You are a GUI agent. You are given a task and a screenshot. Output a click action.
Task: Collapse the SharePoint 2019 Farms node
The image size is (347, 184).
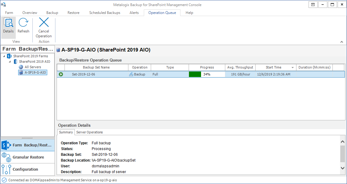(4, 56)
